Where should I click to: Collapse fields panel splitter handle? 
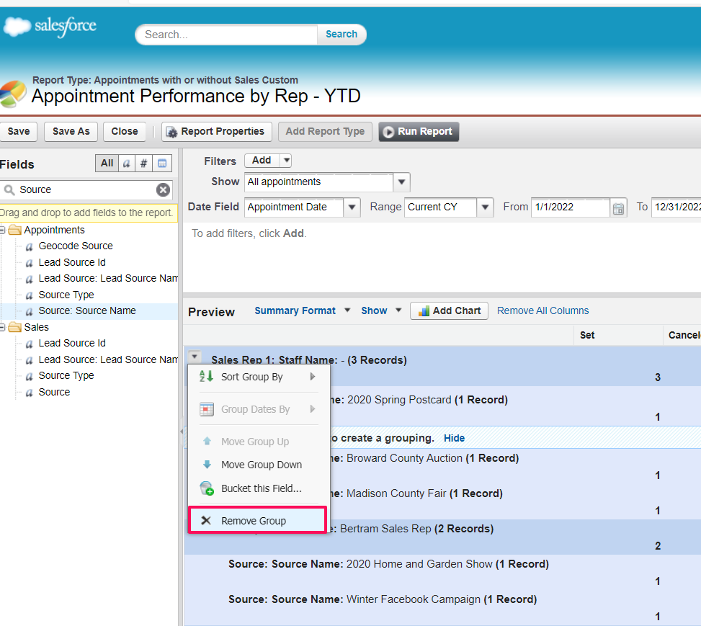181,432
